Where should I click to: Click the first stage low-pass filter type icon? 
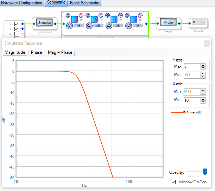point(75,19)
